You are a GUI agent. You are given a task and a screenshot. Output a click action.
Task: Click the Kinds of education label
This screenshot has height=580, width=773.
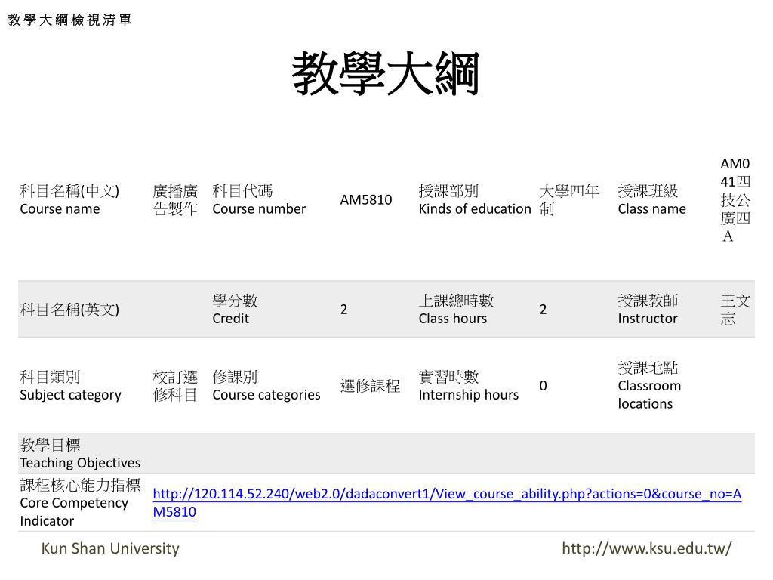[475, 199]
